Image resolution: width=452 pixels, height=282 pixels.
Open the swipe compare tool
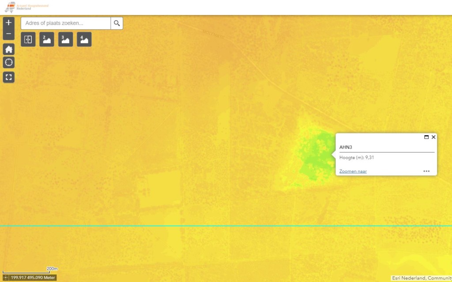28,39
